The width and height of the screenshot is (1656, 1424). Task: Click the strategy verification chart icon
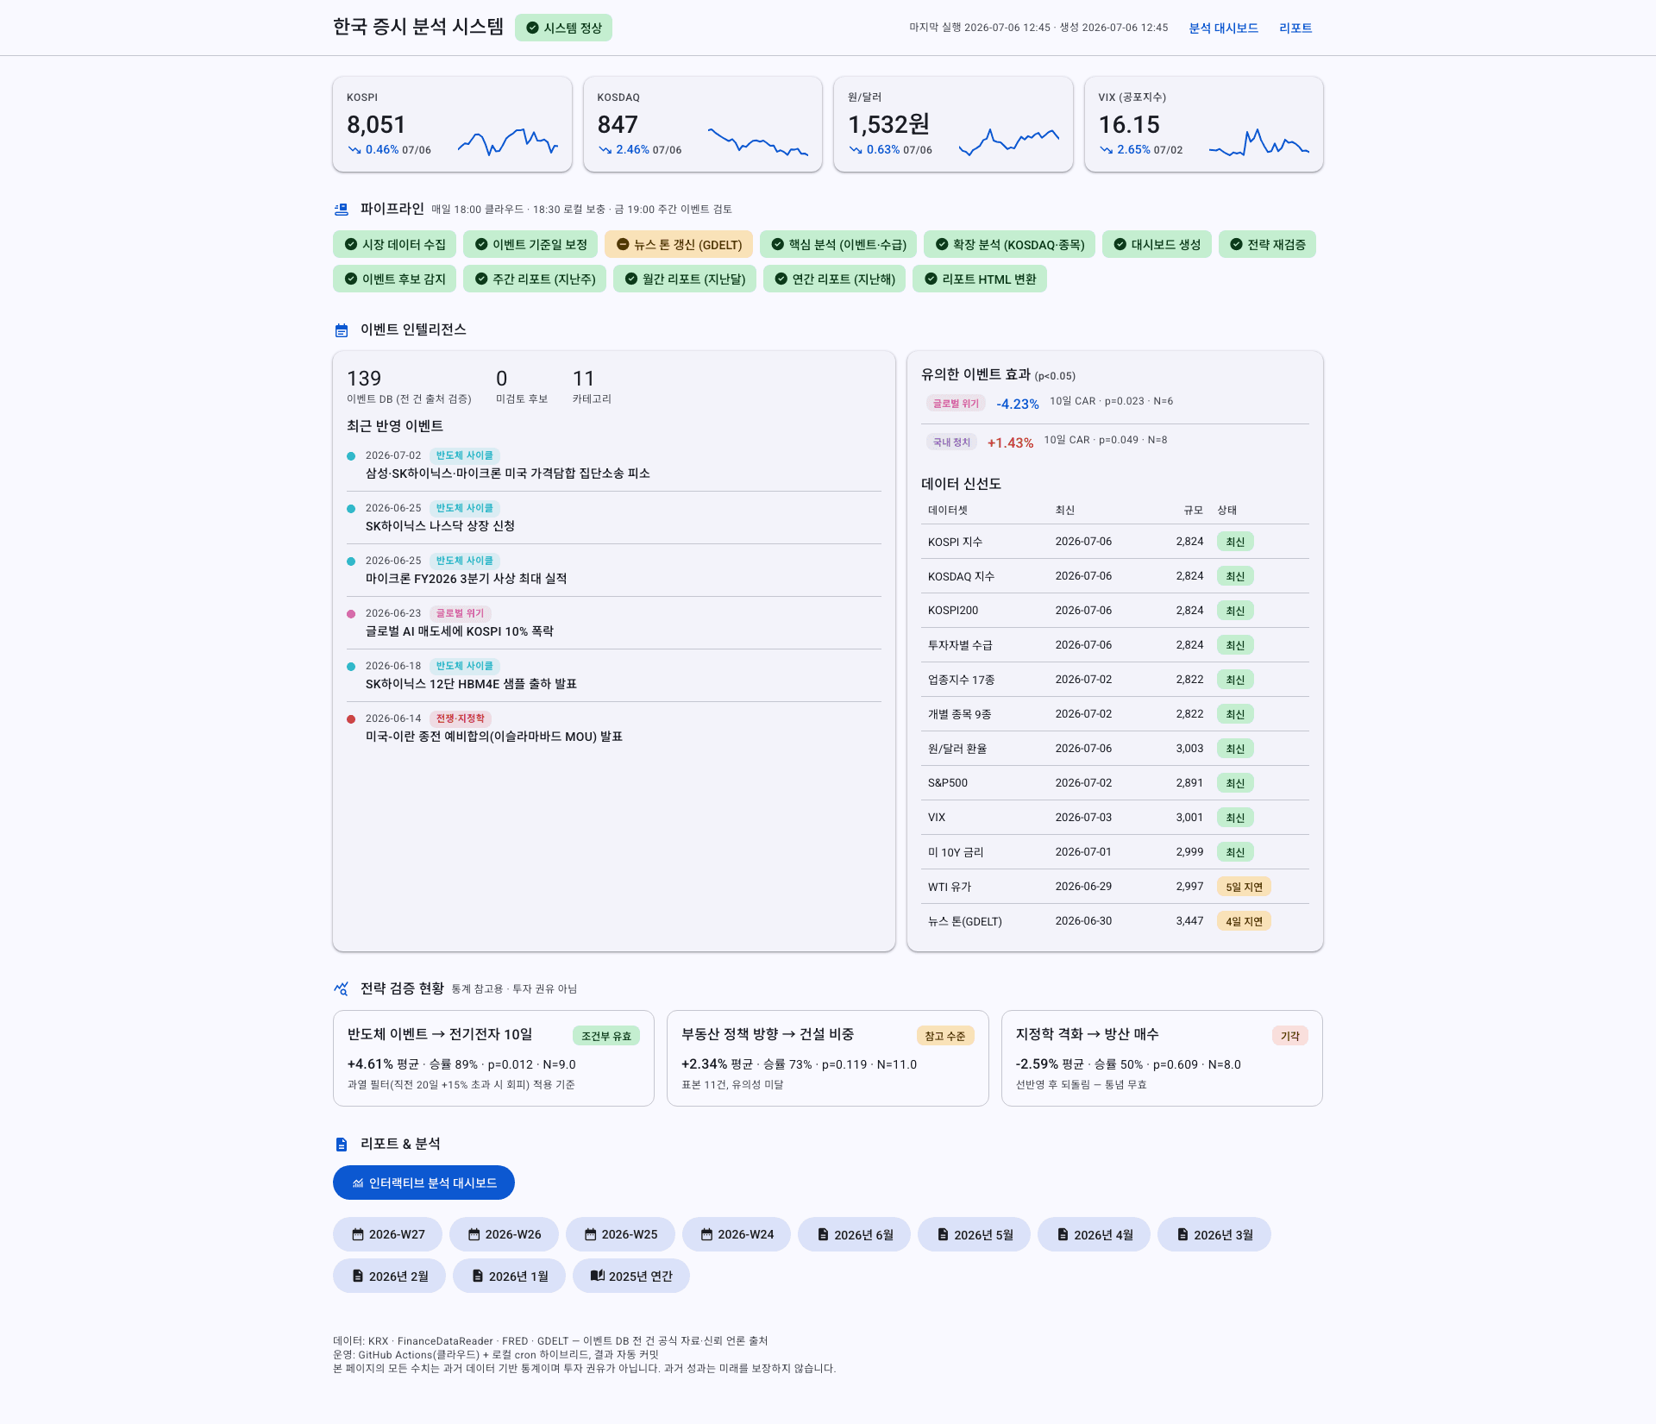click(x=342, y=988)
